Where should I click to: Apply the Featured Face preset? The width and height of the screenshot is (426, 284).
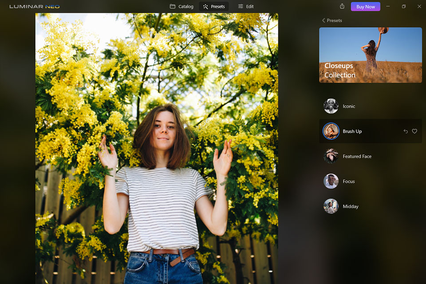pyautogui.click(x=370, y=156)
